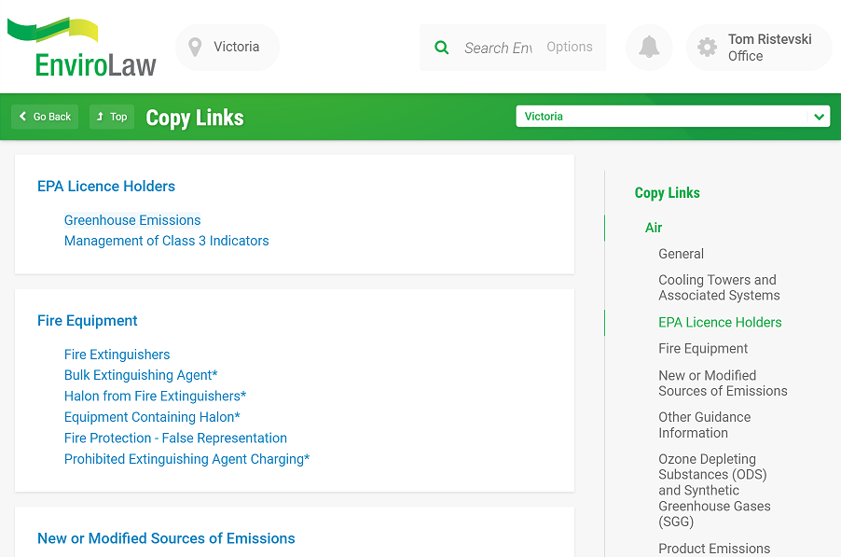Open Tom Ristevski Office account menu
The image size is (841, 557).
coord(759,48)
